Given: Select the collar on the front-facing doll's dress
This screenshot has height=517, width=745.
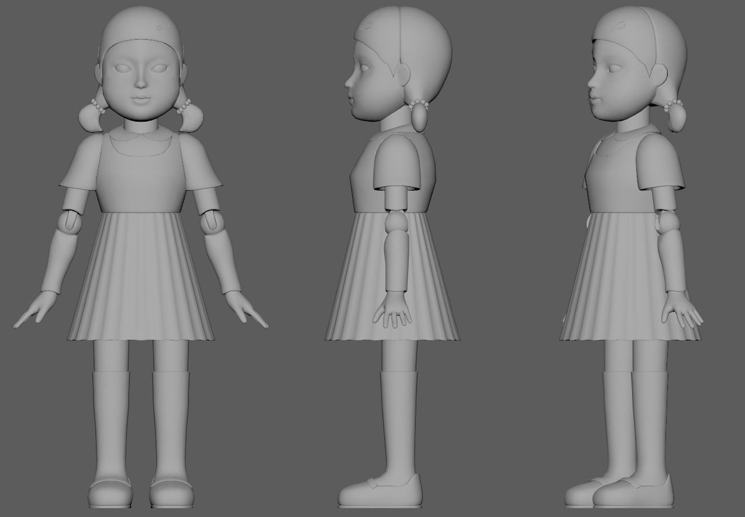Looking at the screenshot, I should click(x=140, y=142).
